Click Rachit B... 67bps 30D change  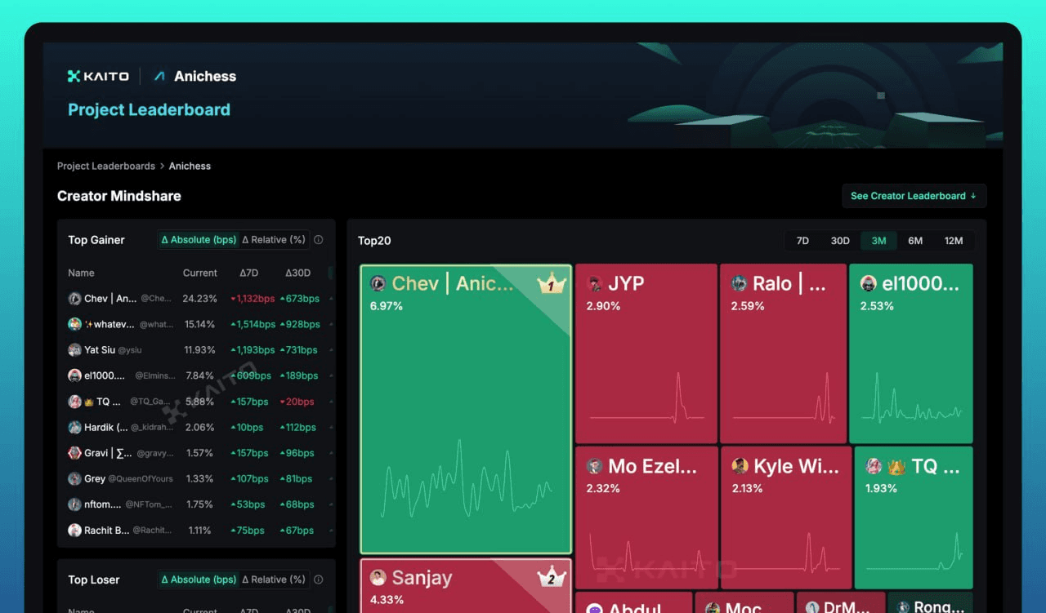297,531
